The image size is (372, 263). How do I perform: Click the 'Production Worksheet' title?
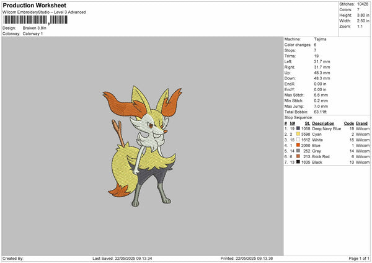34,5
